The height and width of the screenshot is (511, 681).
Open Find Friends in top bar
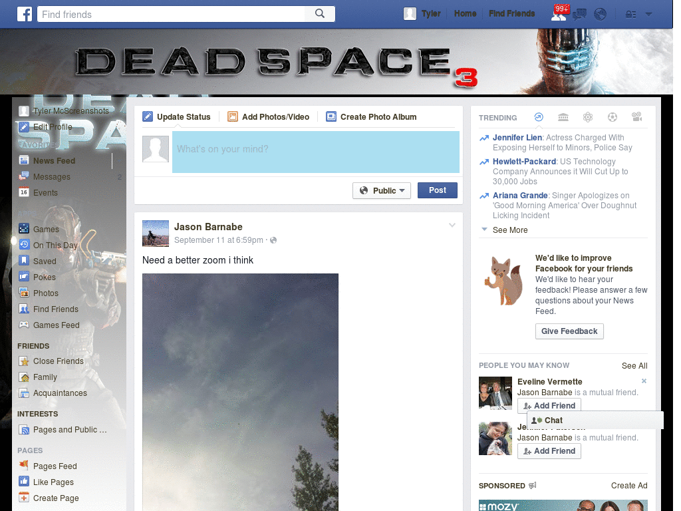[x=511, y=13]
